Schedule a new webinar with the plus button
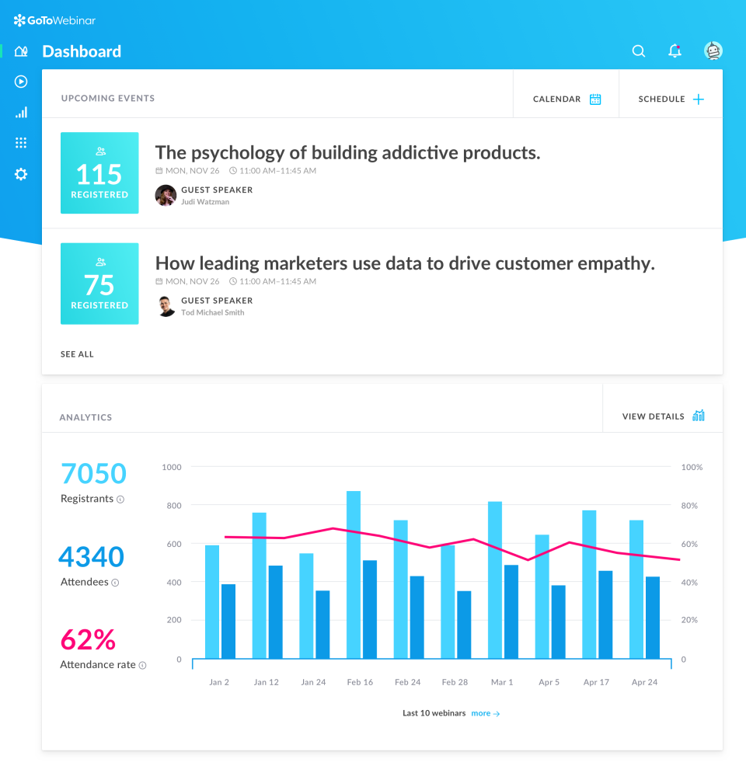 pyautogui.click(x=698, y=99)
